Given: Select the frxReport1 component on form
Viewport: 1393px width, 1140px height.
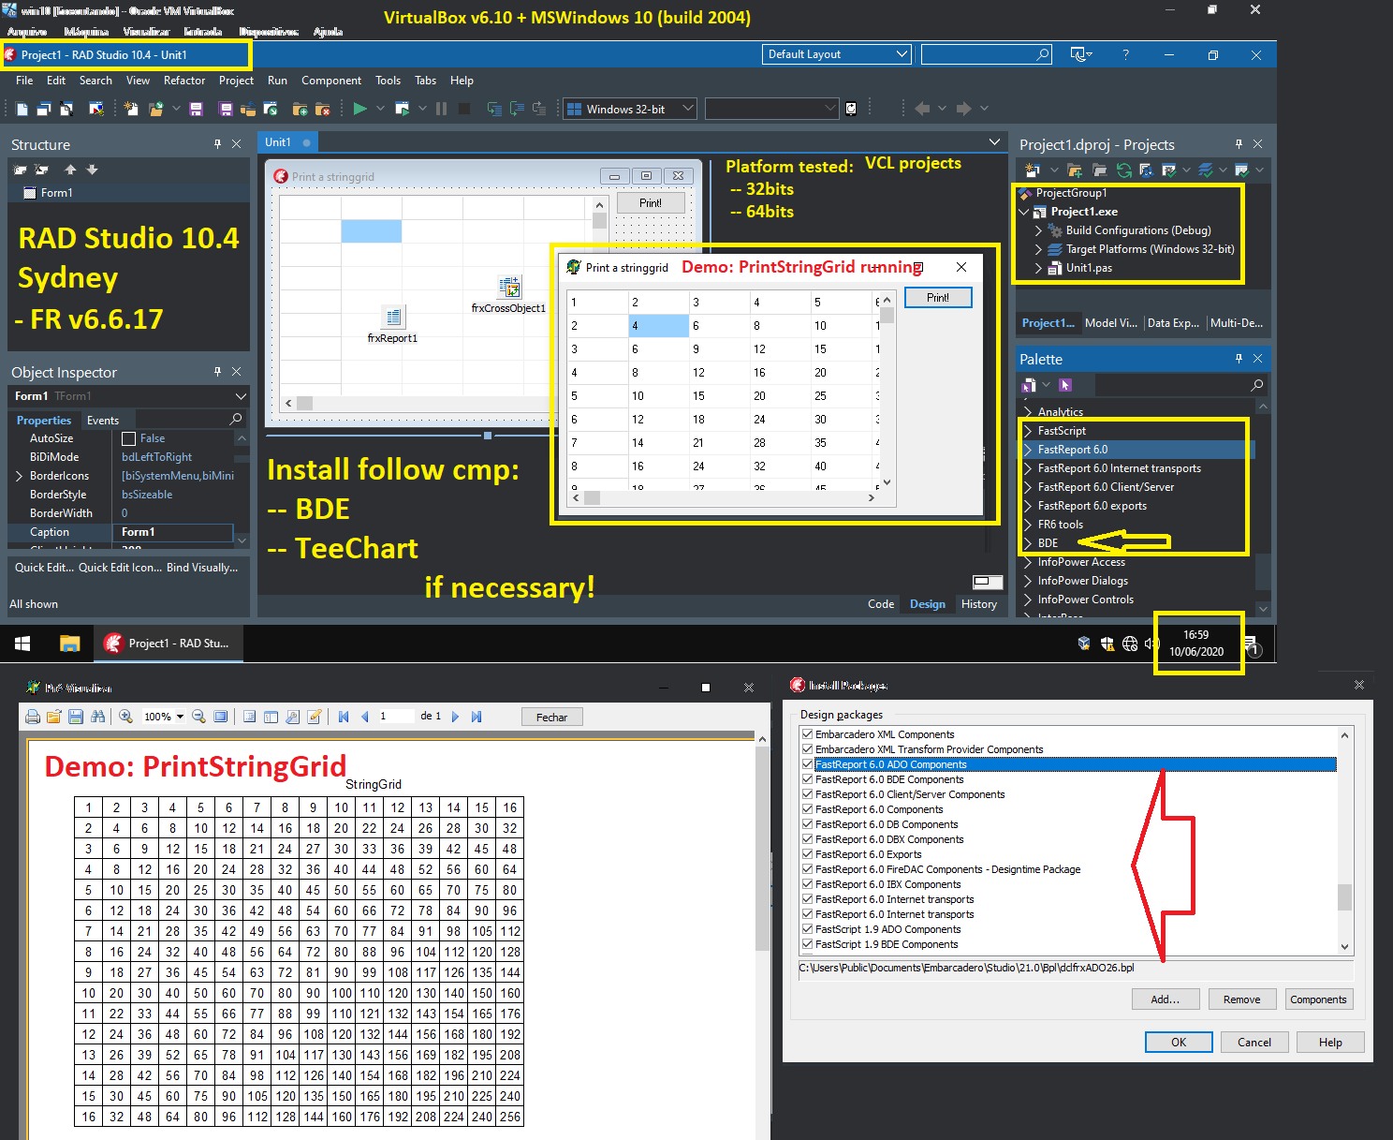Looking at the screenshot, I should pos(393,318).
